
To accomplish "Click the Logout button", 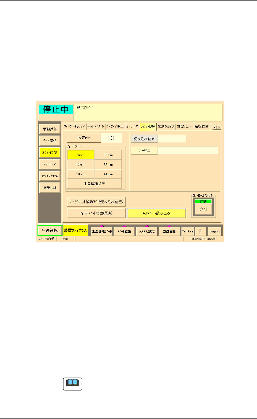I will [215, 231].
